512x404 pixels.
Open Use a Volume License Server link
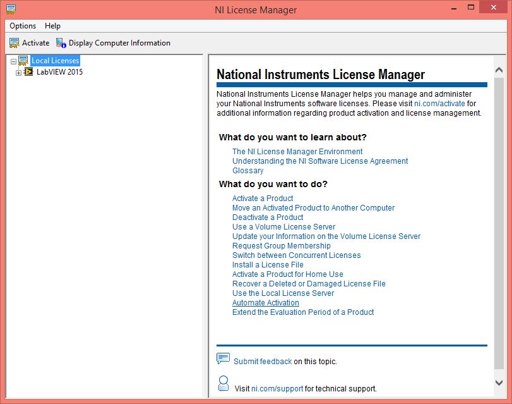coord(283,227)
